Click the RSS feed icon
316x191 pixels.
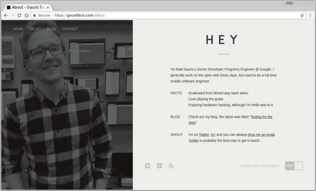[x=171, y=166]
